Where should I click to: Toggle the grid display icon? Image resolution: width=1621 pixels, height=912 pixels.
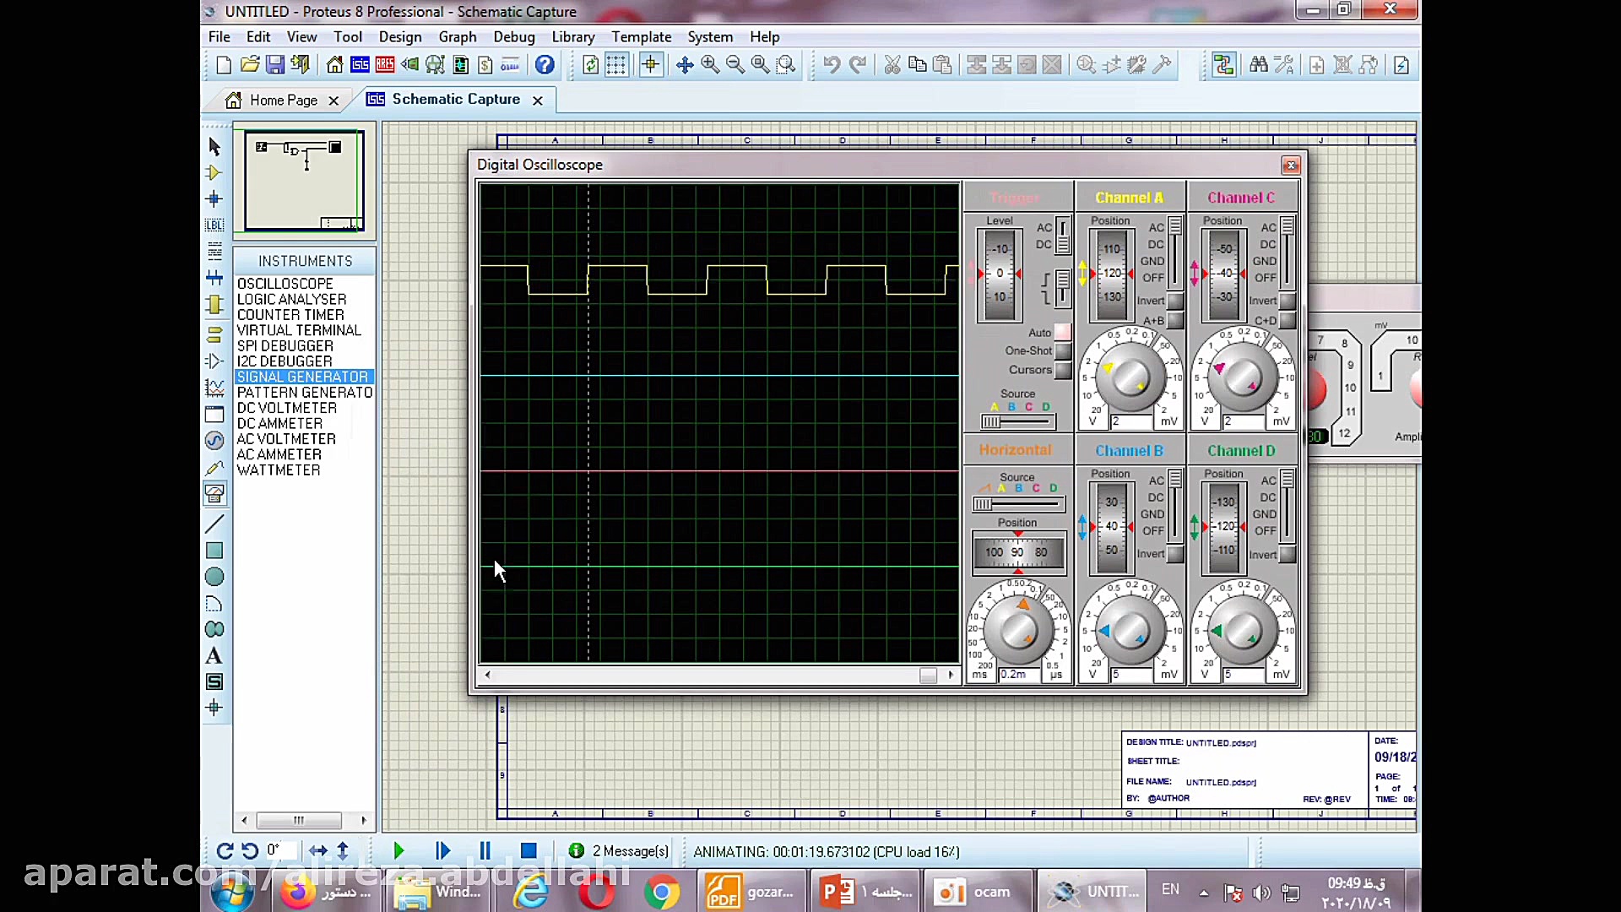click(616, 65)
